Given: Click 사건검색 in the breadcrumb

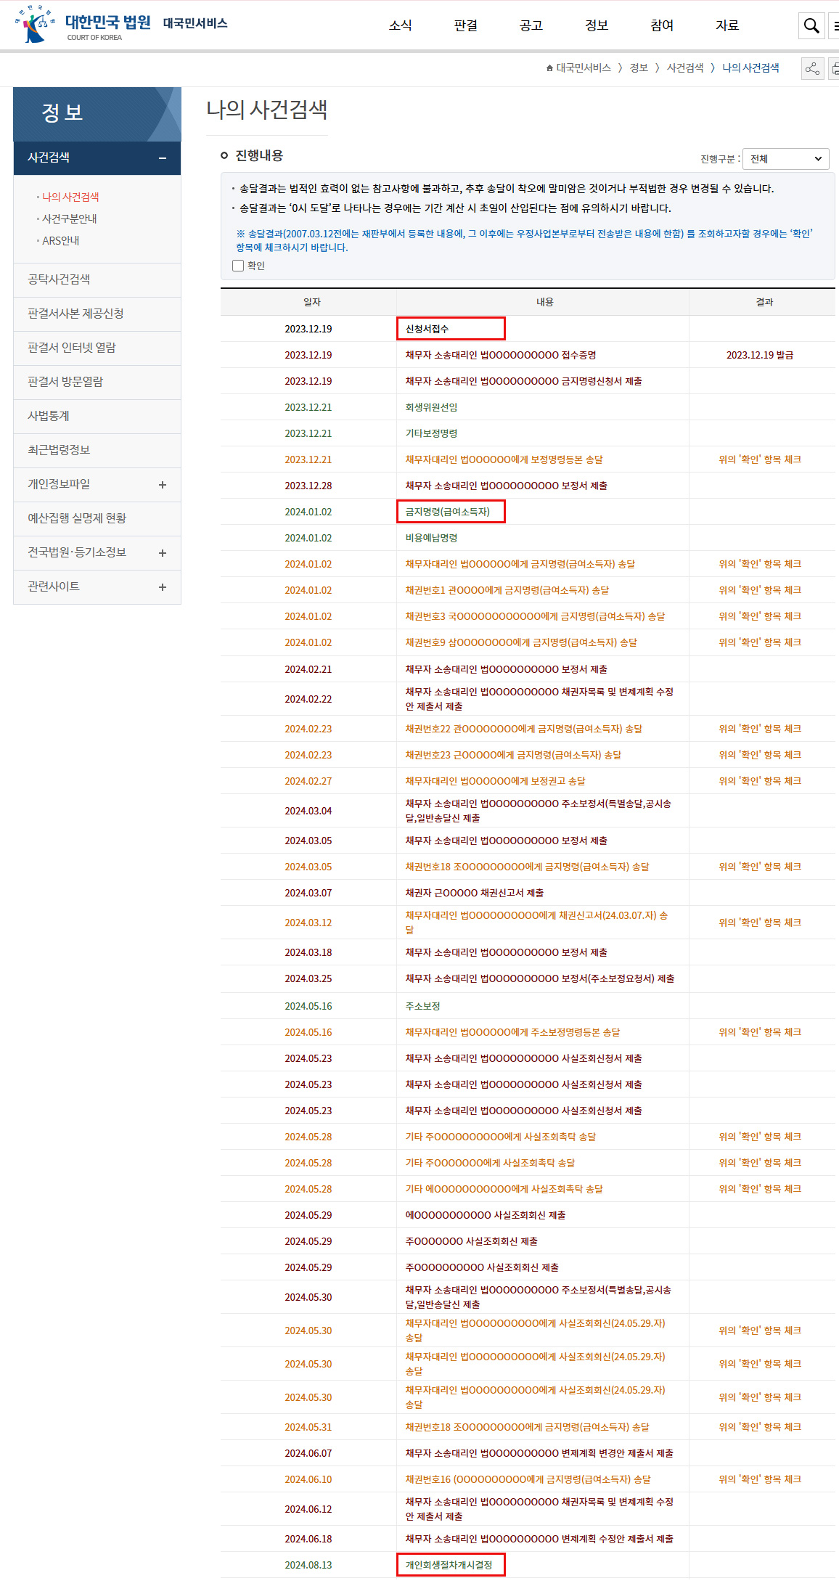Looking at the screenshot, I should click(x=684, y=68).
